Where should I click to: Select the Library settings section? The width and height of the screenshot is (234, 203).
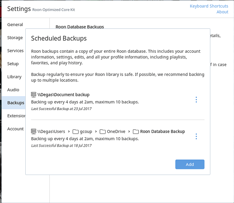(14, 77)
